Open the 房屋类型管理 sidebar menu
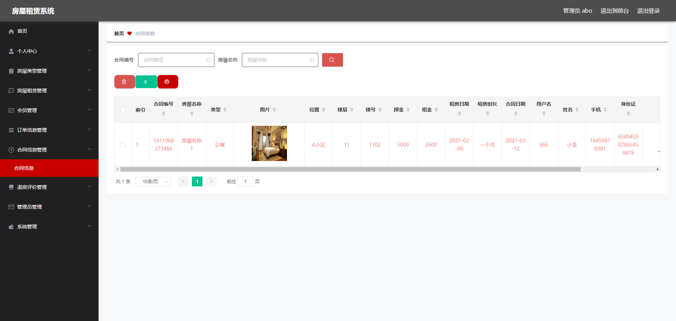Screen dimensions: 676x321 [49, 71]
